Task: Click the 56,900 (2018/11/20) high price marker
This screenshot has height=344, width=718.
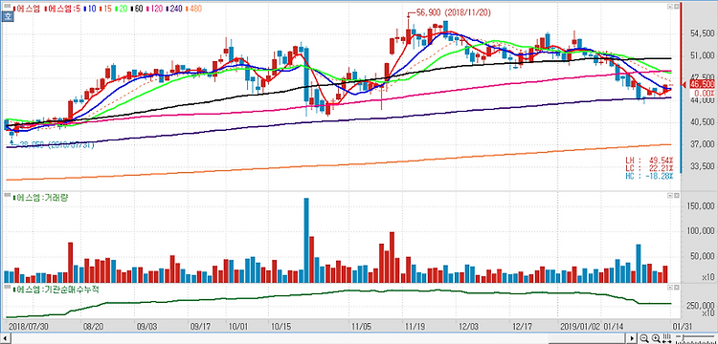Action: coord(453,12)
